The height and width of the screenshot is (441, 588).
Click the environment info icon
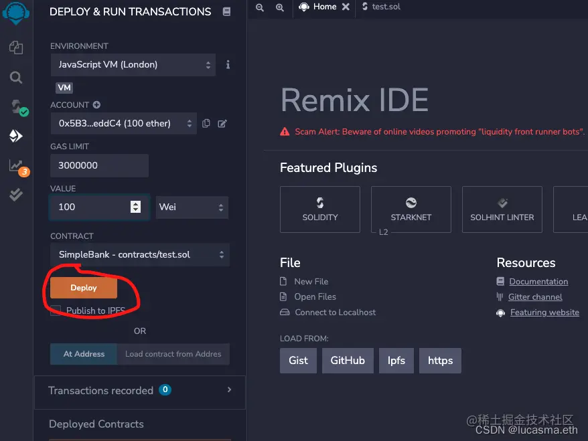point(228,64)
